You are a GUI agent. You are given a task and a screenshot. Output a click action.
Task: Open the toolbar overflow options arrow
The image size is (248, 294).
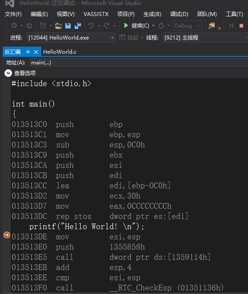coord(219,28)
